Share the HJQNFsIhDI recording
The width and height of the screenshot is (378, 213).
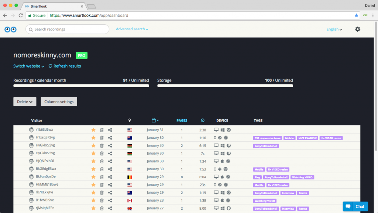click(x=110, y=161)
